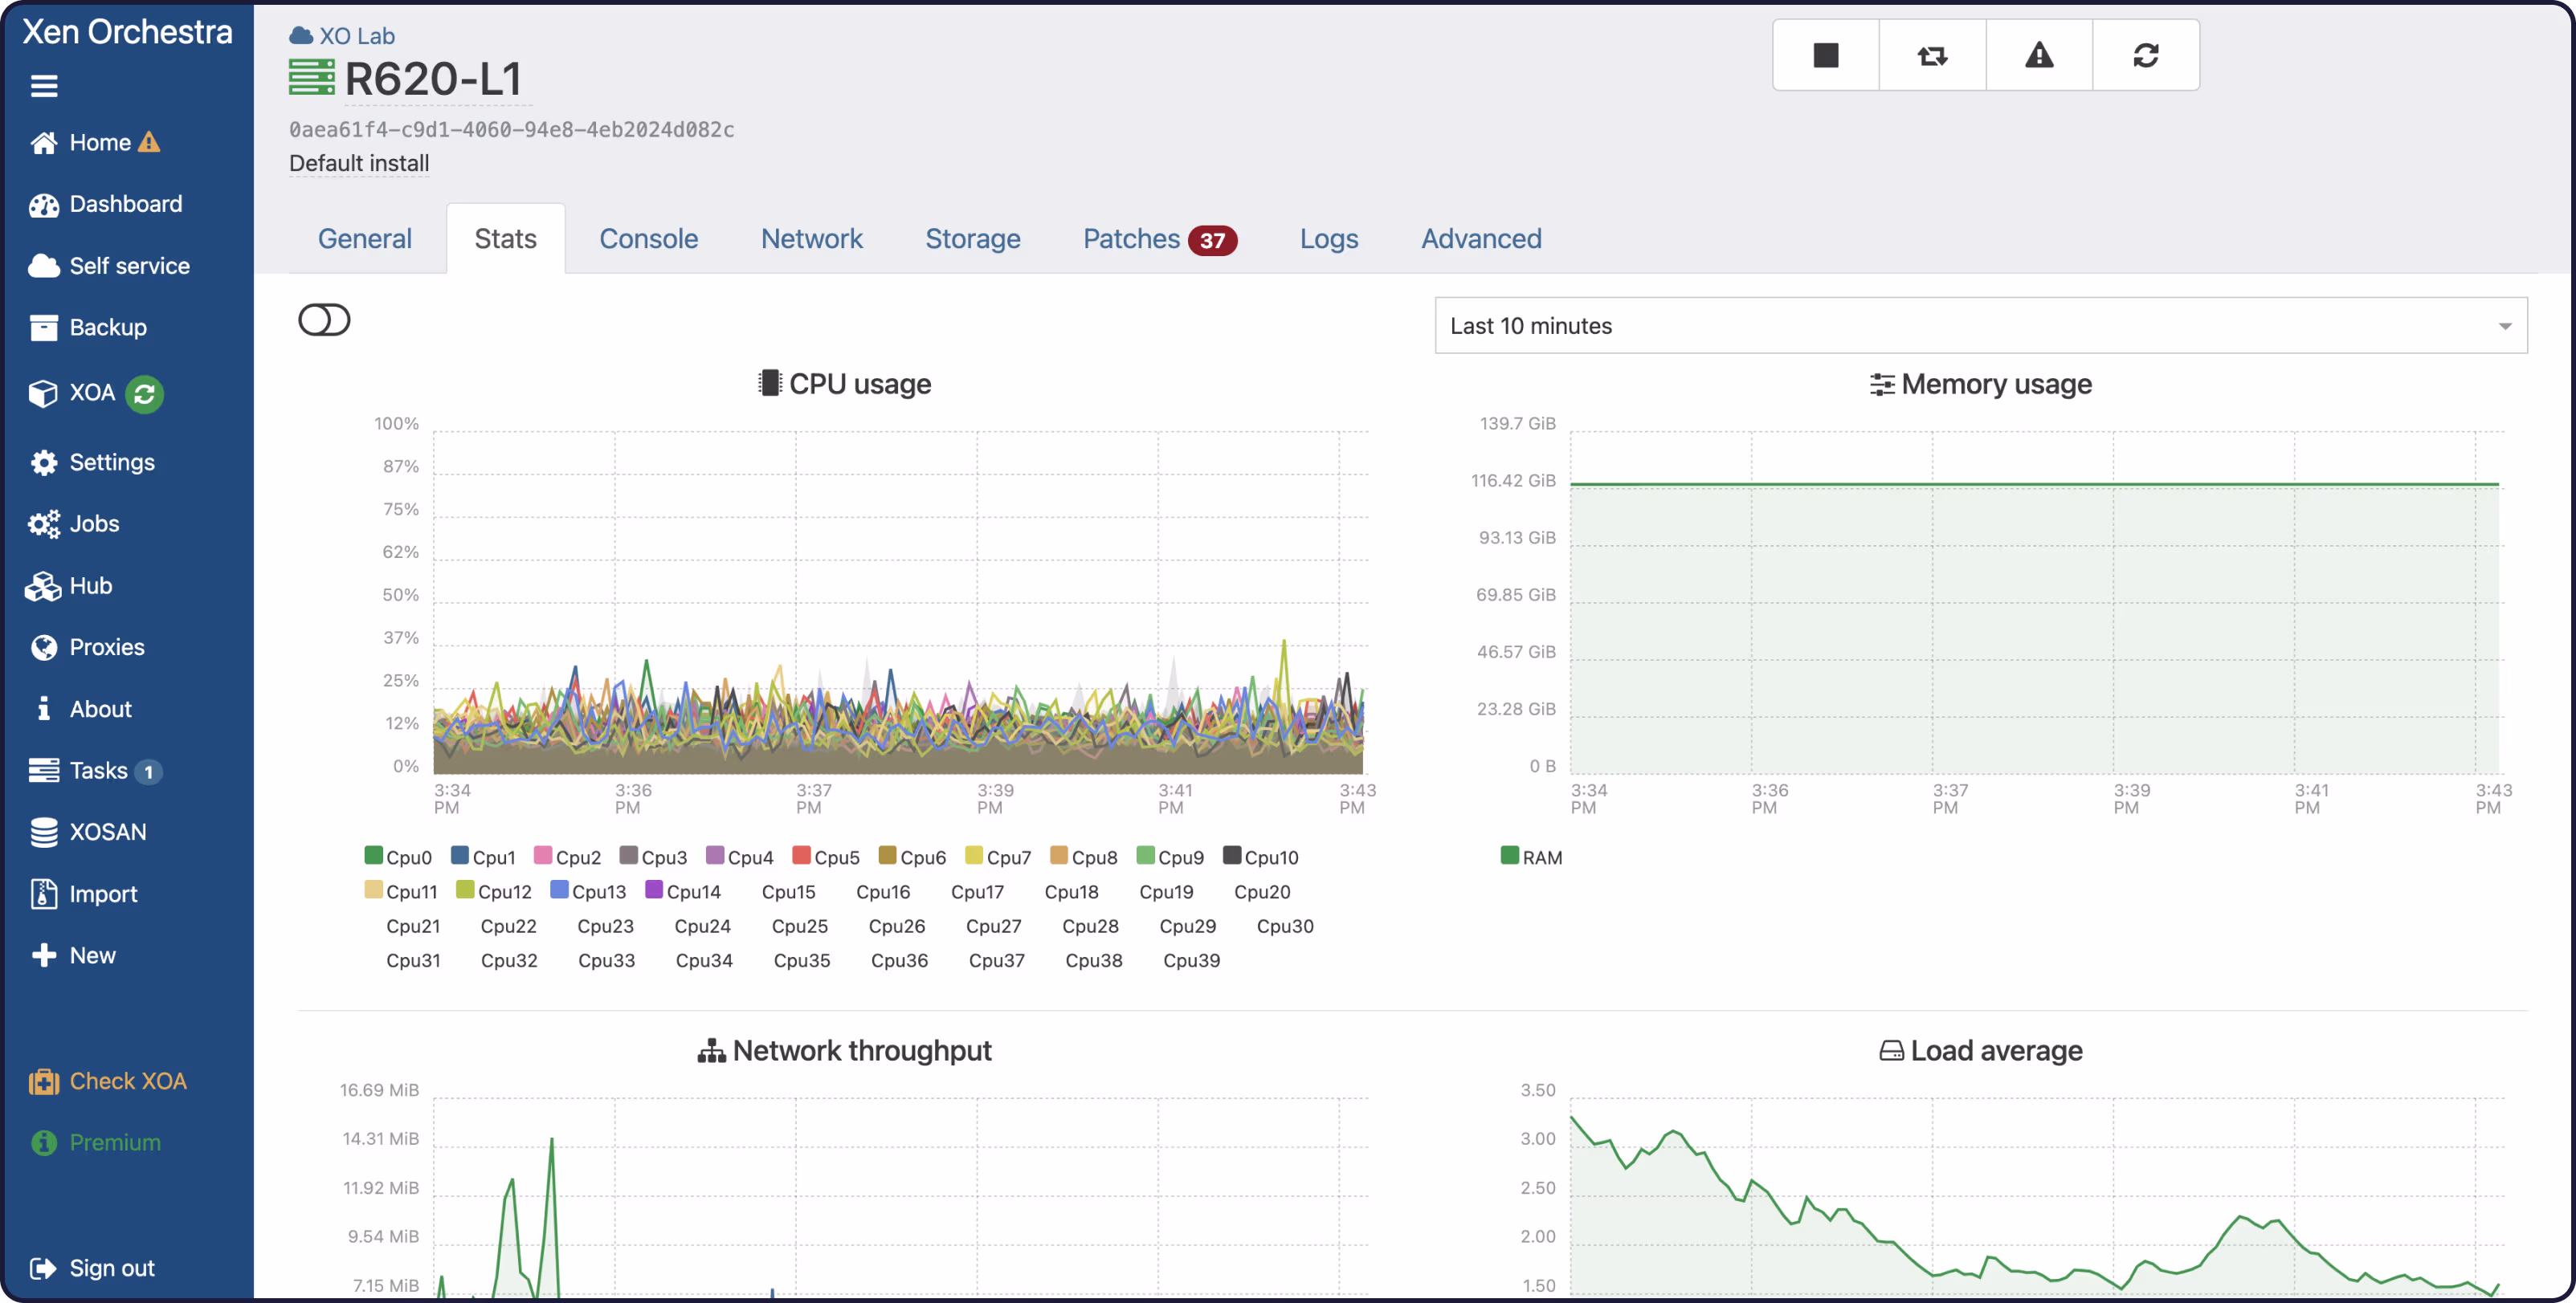Screen dimensions: 2576x1303
Task: Follow the XO Lab pool link
Action: click(356, 36)
